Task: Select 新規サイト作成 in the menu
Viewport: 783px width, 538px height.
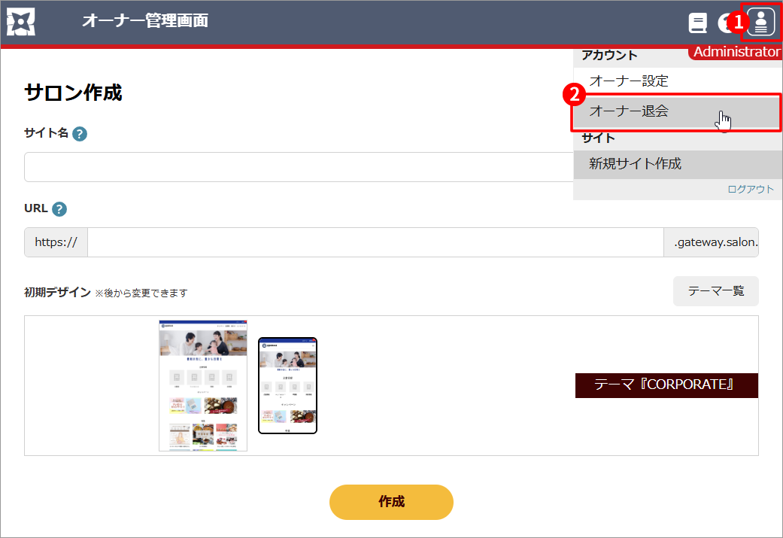Action: coord(636,163)
